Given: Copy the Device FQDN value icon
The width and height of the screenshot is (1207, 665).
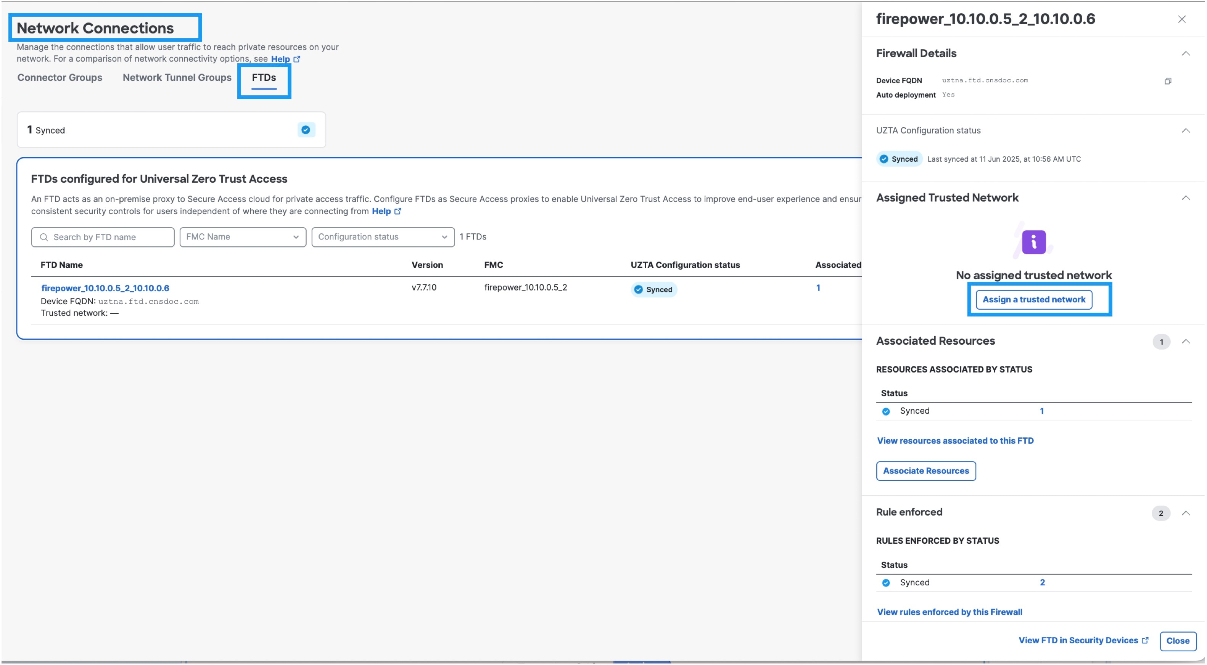Looking at the screenshot, I should pyautogui.click(x=1168, y=81).
